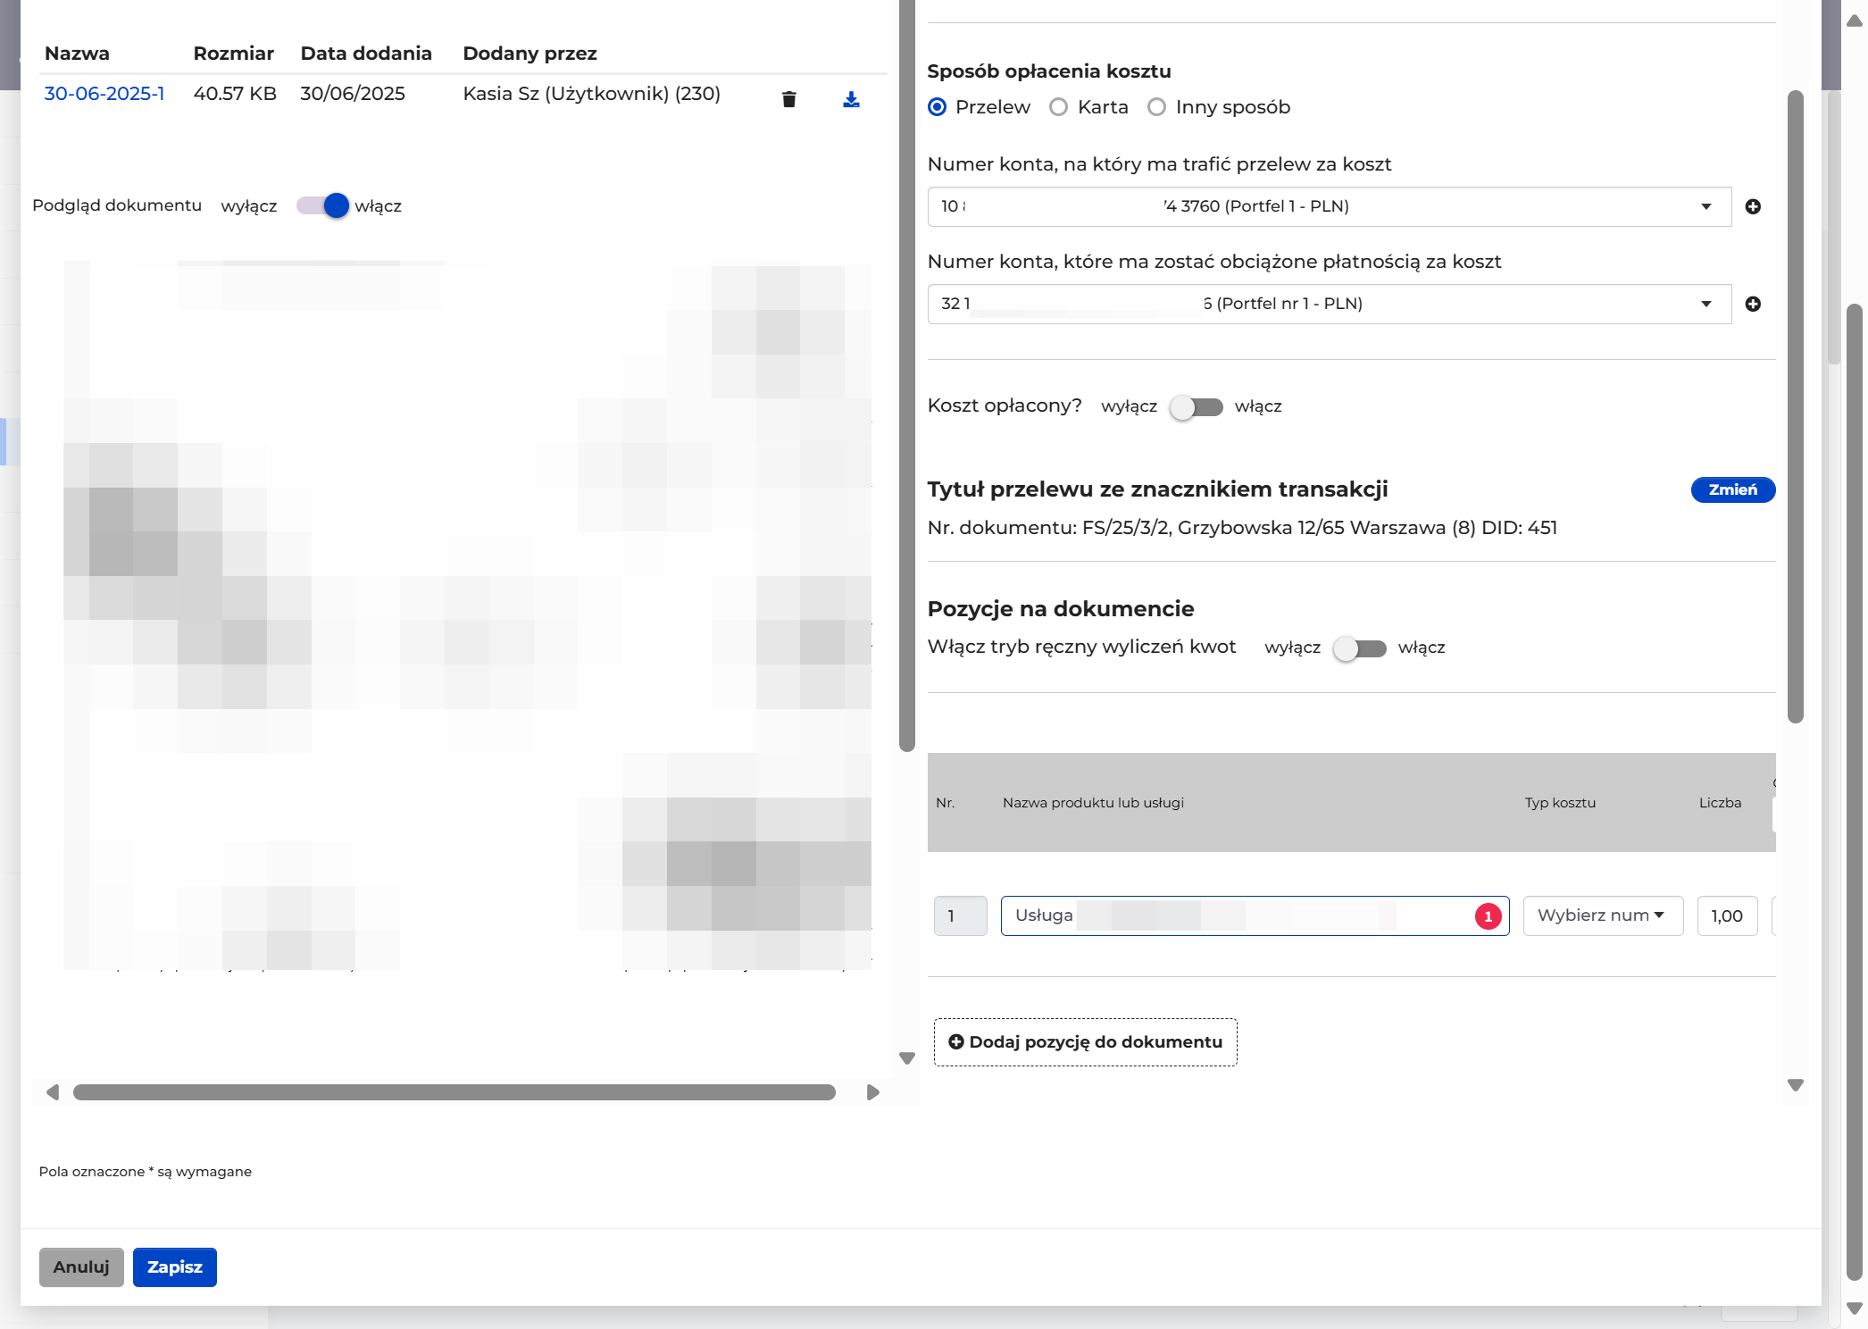Select Inny sposób payment method
Screen dimensions: 1868x1329
(x=1156, y=107)
